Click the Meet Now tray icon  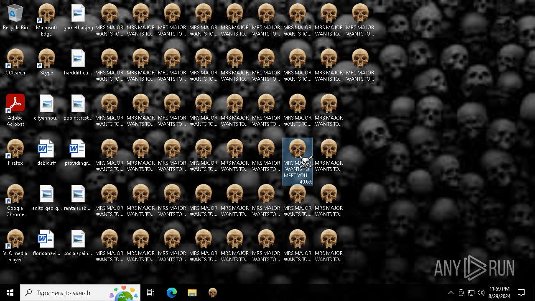(x=461, y=293)
